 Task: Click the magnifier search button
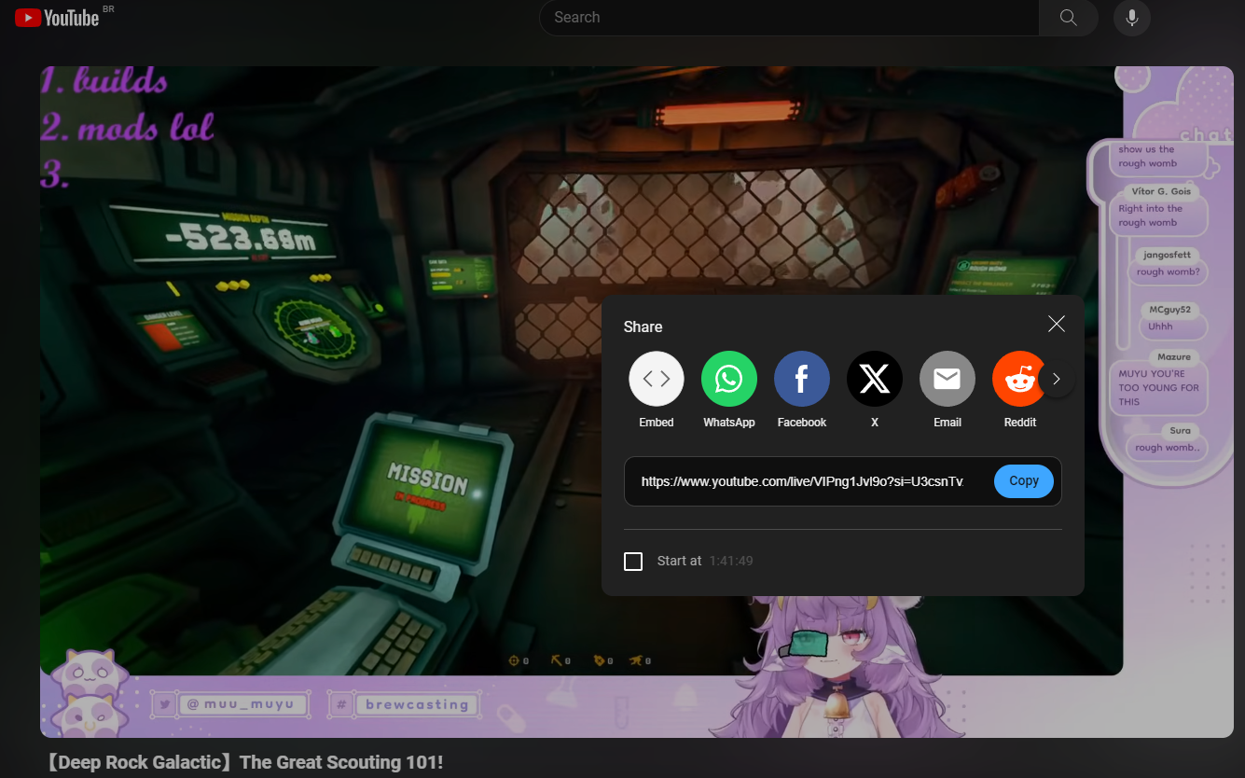(x=1068, y=18)
